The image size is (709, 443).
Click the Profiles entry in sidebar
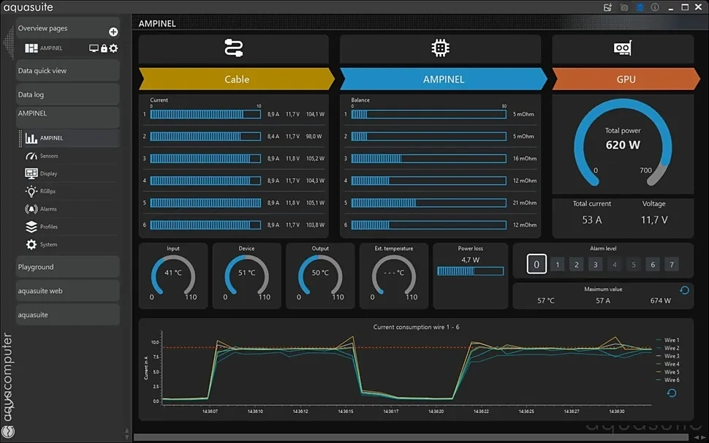pyautogui.click(x=48, y=227)
